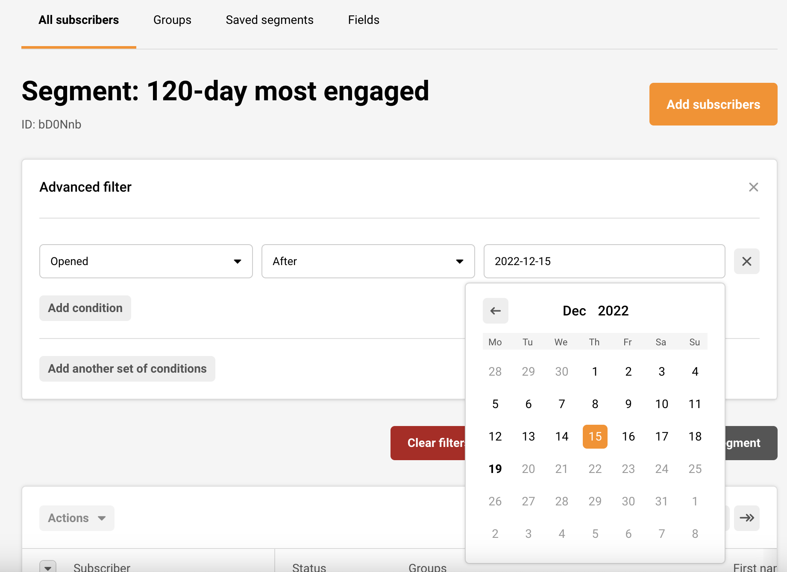Pick December 1 in the calendar
Screen dimensions: 787x572
coord(595,371)
